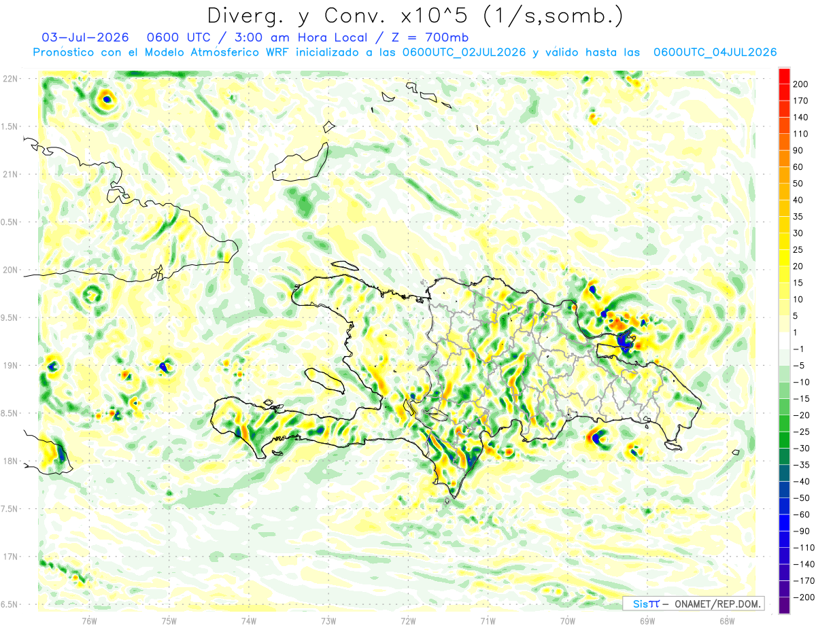Viewport: 816px width, 630px height.
Task: Click the colorbar value "-20"
Action: (x=803, y=415)
